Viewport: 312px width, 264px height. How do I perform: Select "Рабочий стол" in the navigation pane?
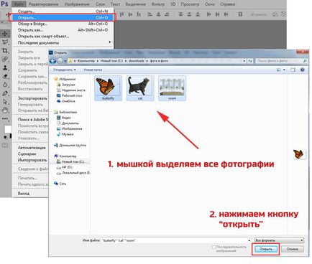70,95
